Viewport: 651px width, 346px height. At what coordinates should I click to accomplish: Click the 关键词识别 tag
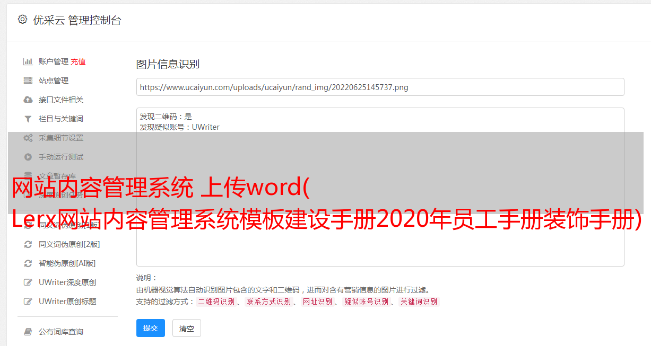(x=419, y=301)
